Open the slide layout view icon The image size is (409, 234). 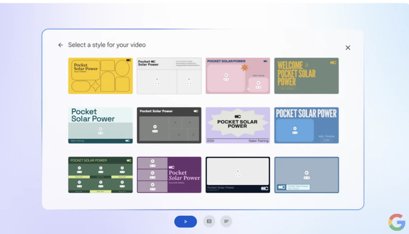pyautogui.click(x=209, y=222)
